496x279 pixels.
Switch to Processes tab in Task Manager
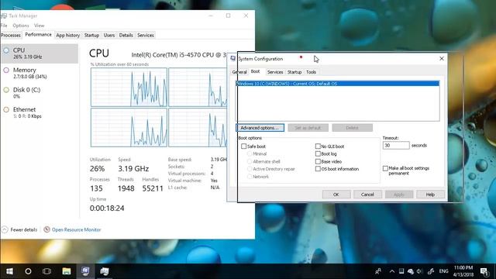click(10, 35)
